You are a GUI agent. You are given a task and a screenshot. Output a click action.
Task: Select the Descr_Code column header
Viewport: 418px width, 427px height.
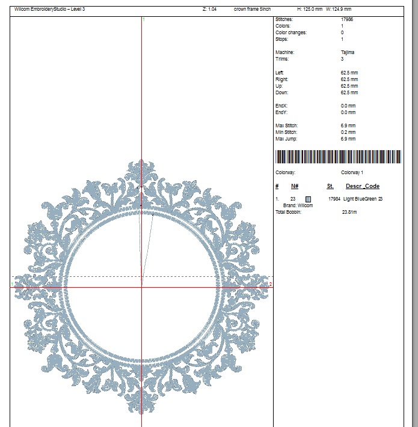(x=362, y=187)
